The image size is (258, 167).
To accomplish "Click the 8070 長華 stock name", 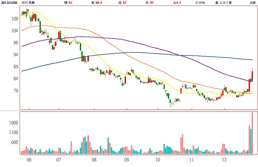I will coord(29,3).
